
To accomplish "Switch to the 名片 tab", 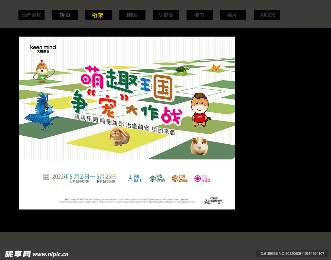I will pyautogui.click(x=233, y=15).
